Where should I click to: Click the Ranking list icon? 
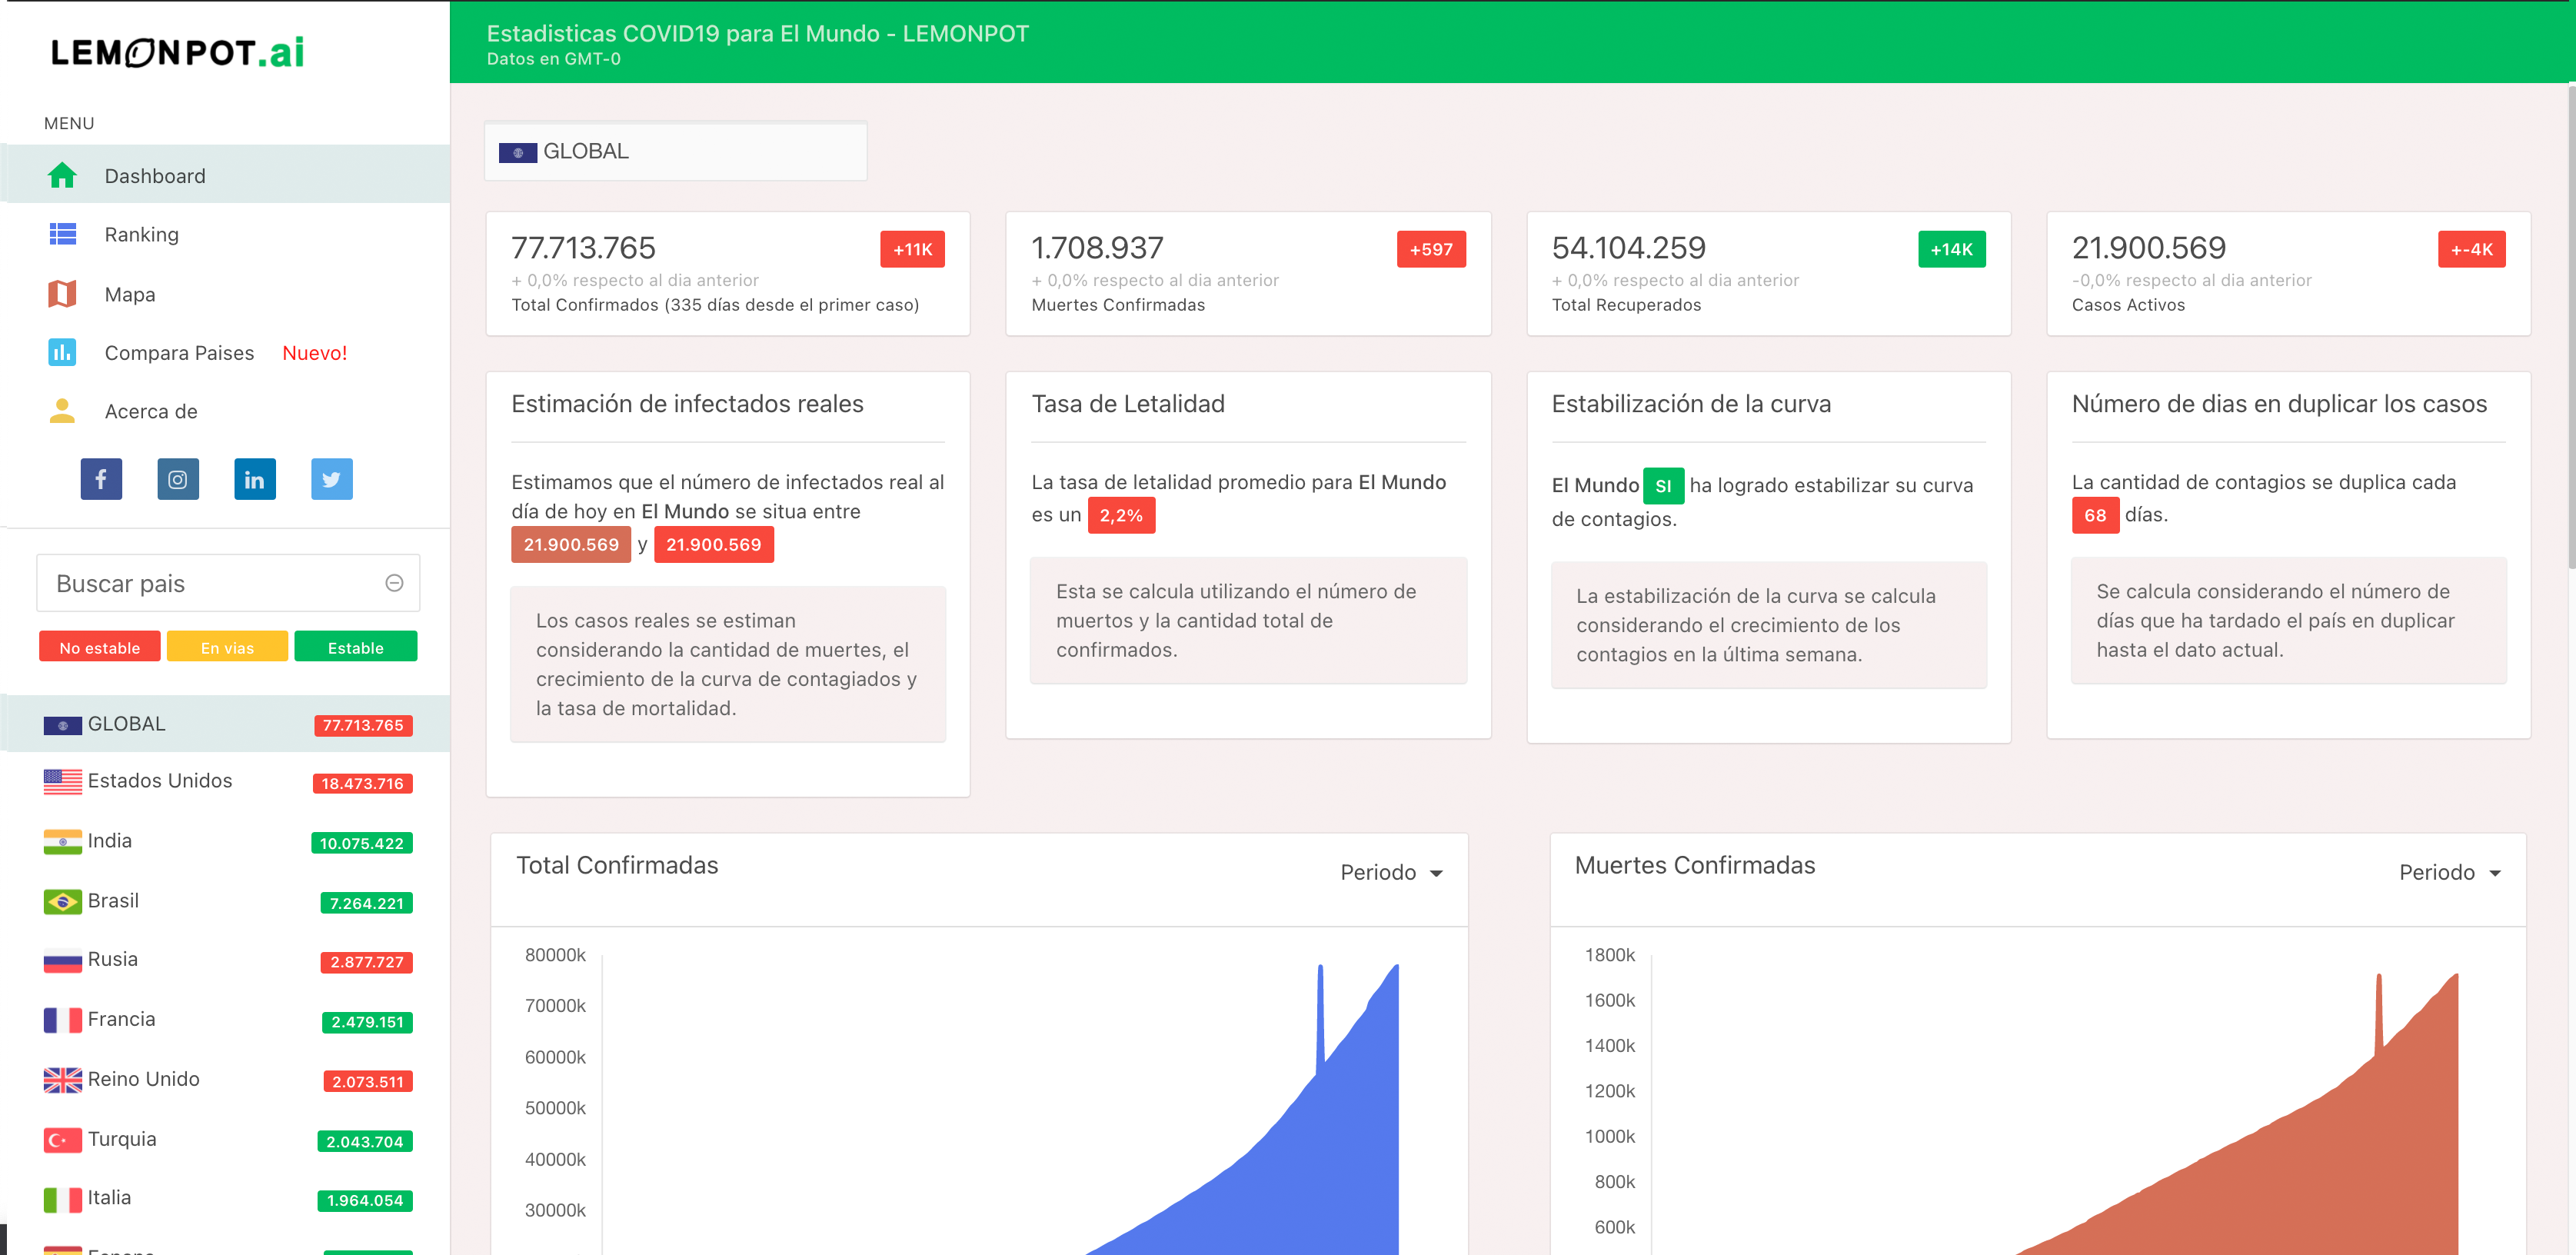63,234
